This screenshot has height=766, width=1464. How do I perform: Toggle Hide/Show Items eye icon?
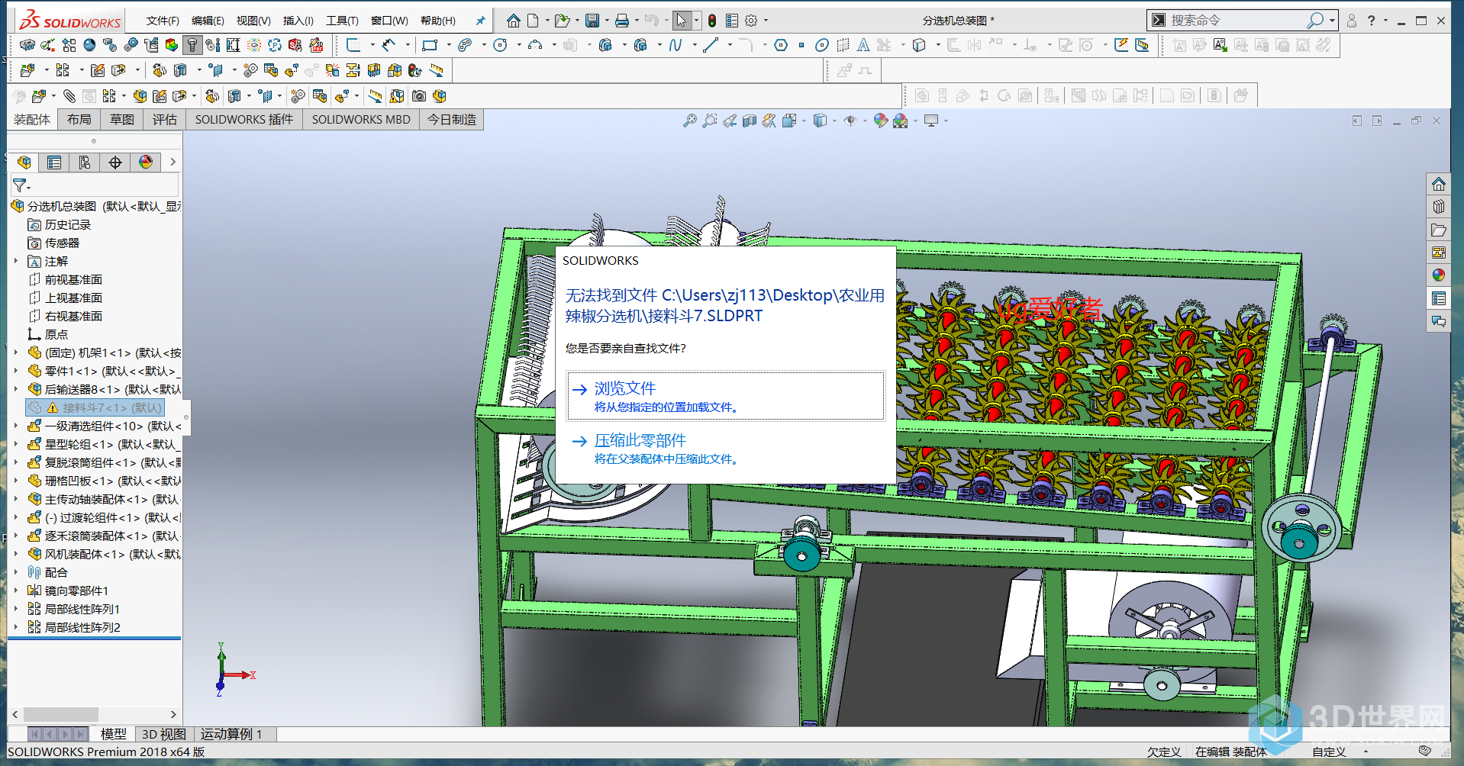850,121
